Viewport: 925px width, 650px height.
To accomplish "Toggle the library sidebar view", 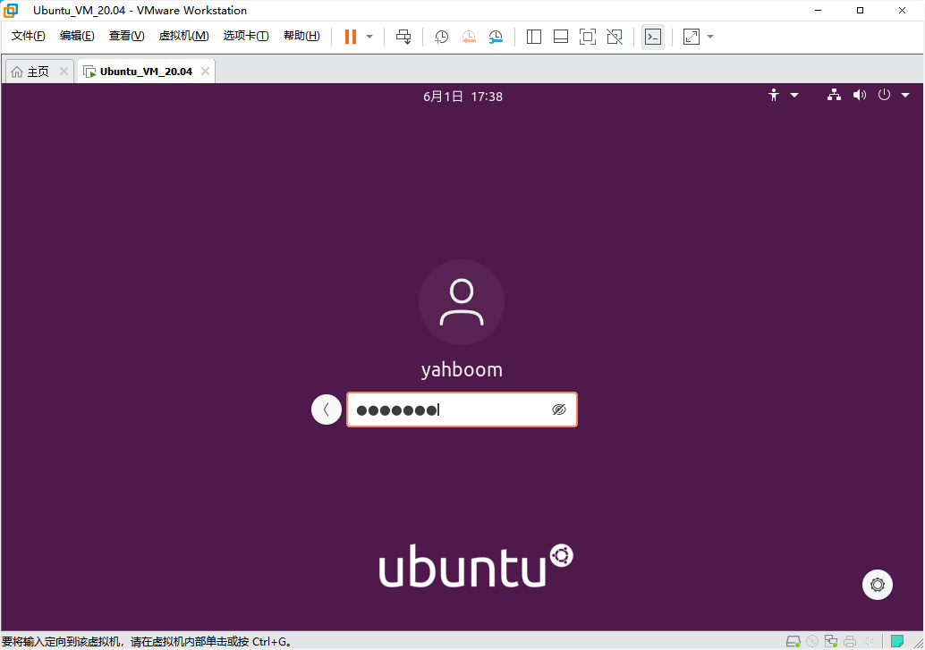I will pyautogui.click(x=534, y=37).
